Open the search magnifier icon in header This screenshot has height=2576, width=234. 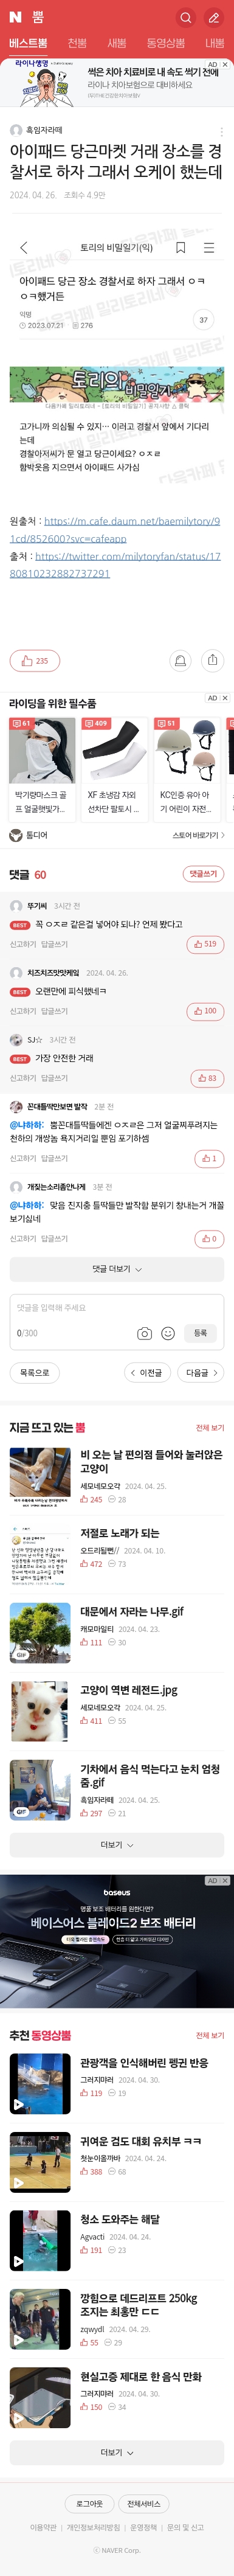pos(186,17)
